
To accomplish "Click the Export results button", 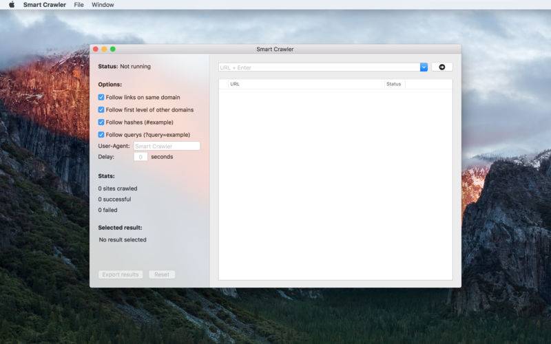I will [x=121, y=275].
